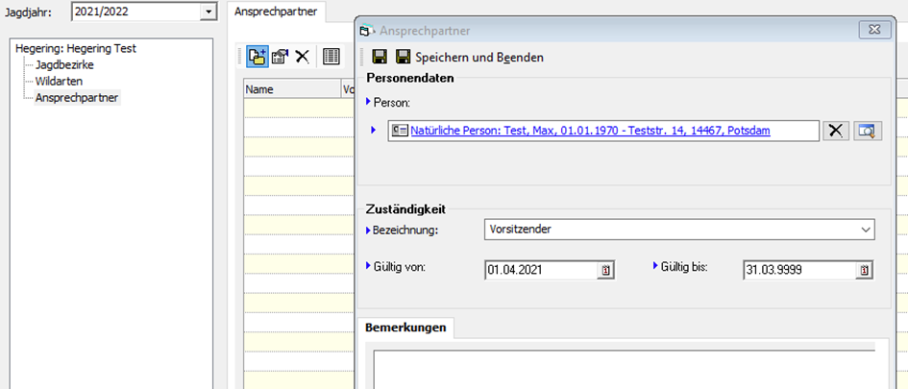Expand the person entry arrow marker
Screen dimensions: 908x389
coord(374,131)
